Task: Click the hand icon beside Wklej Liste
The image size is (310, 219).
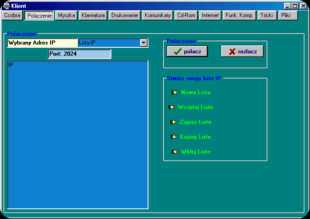Action: (175, 152)
